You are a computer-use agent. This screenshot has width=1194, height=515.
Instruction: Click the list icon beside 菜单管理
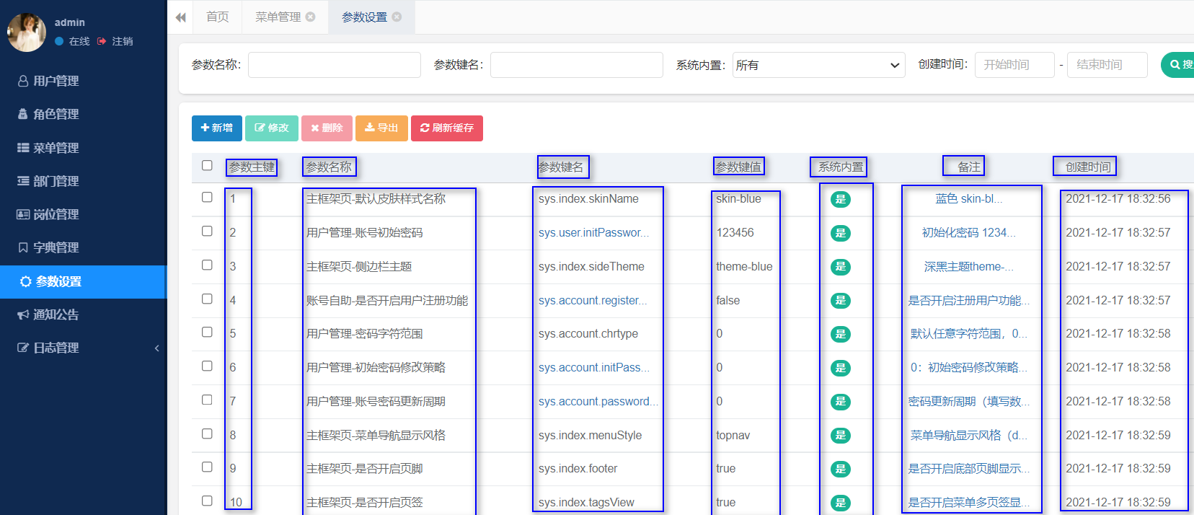23,148
